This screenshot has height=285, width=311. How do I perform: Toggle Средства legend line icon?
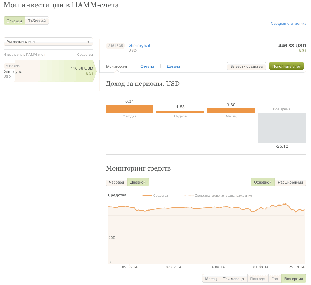coord(147,196)
